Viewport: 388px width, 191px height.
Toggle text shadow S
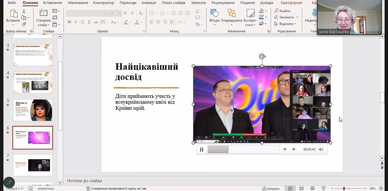click(89, 22)
